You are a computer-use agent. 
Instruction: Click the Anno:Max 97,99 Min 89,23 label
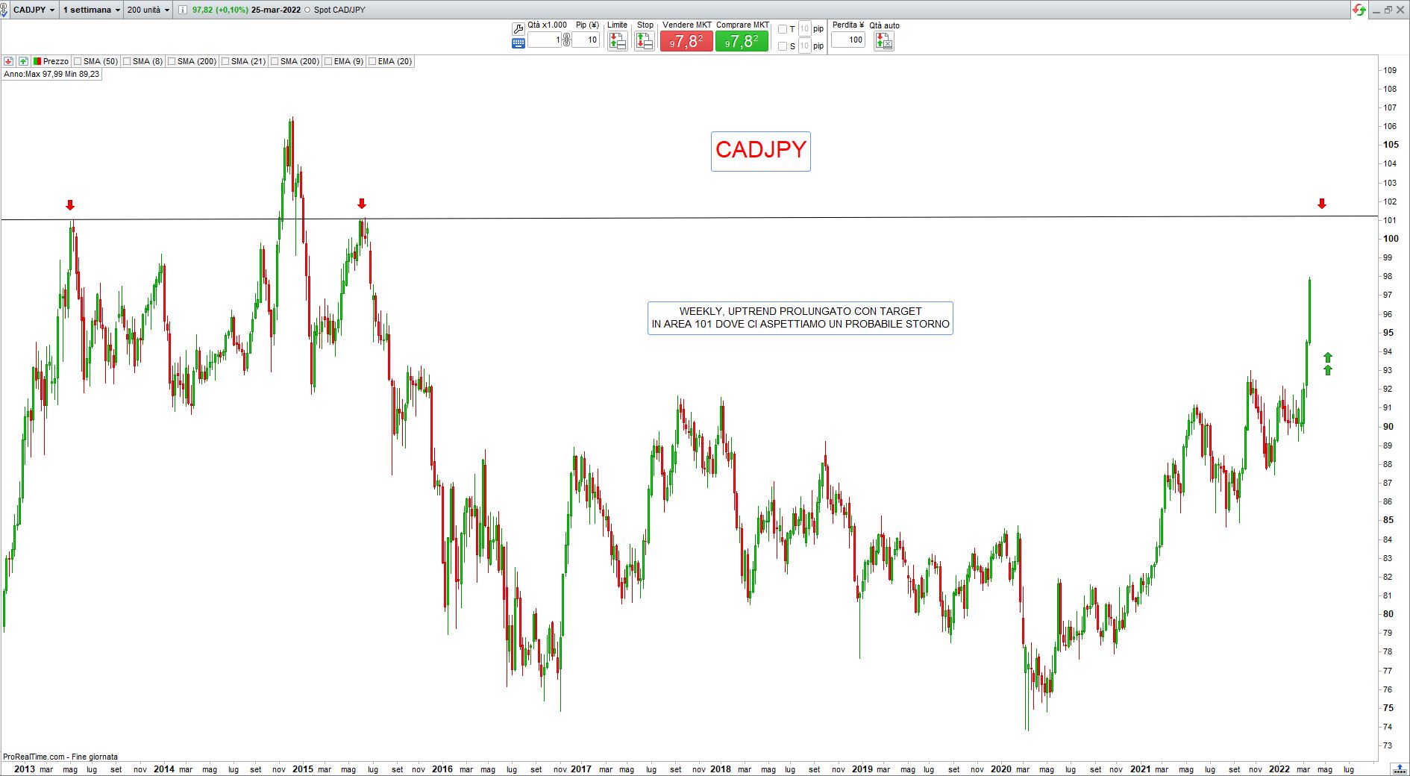(51, 75)
